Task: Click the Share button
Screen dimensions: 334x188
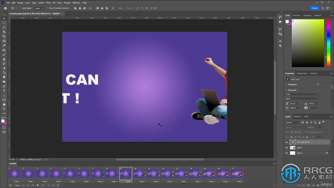Action: [x=315, y=8]
